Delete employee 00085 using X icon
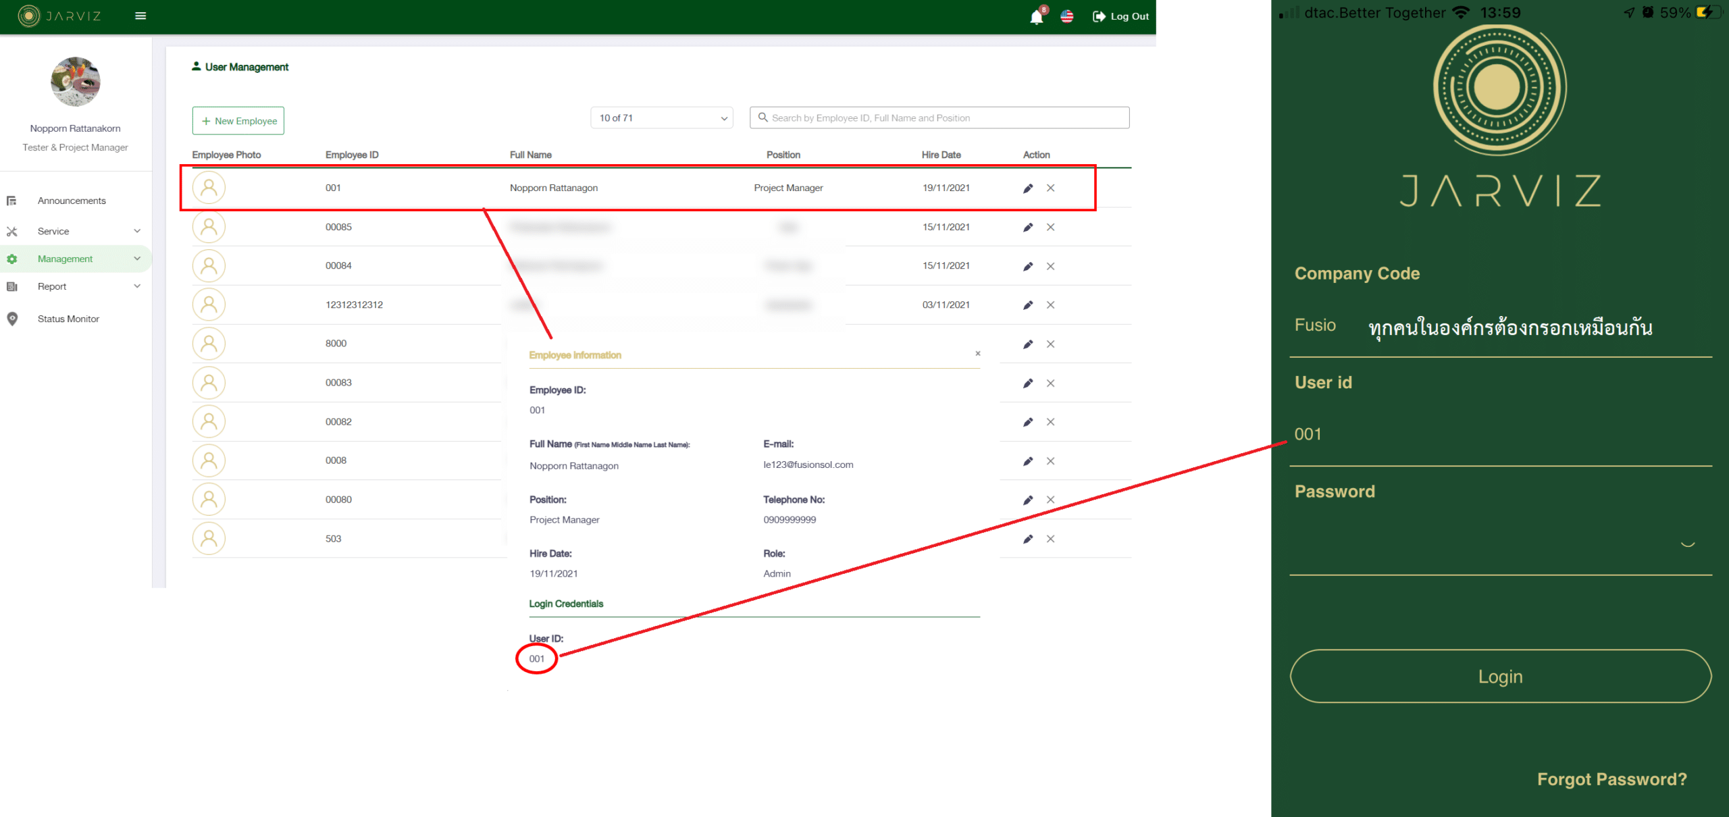The height and width of the screenshot is (817, 1729). click(1051, 228)
